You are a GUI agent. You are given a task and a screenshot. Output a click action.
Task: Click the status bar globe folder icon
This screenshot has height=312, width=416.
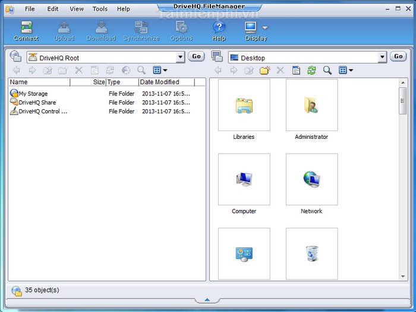pos(17,291)
